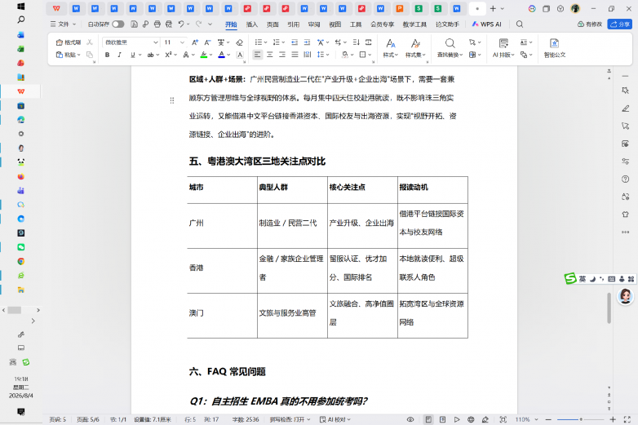
Task: Click the Increase indent icon
Action: click(308, 42)
